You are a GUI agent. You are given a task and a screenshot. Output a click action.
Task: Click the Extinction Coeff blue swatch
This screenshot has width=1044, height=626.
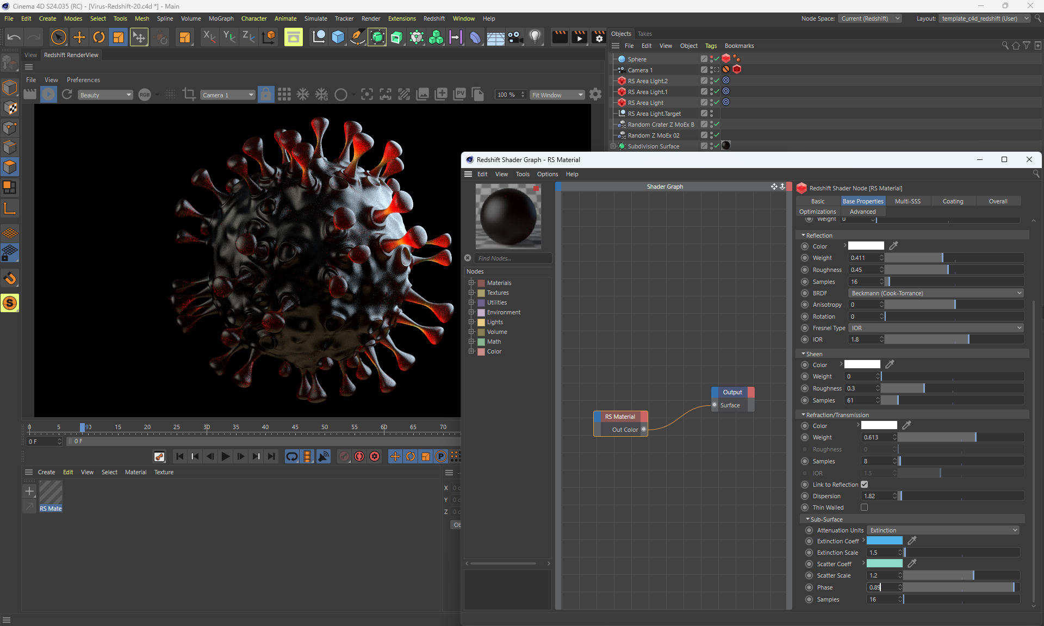pyautogui.click(x=884, y=541)
